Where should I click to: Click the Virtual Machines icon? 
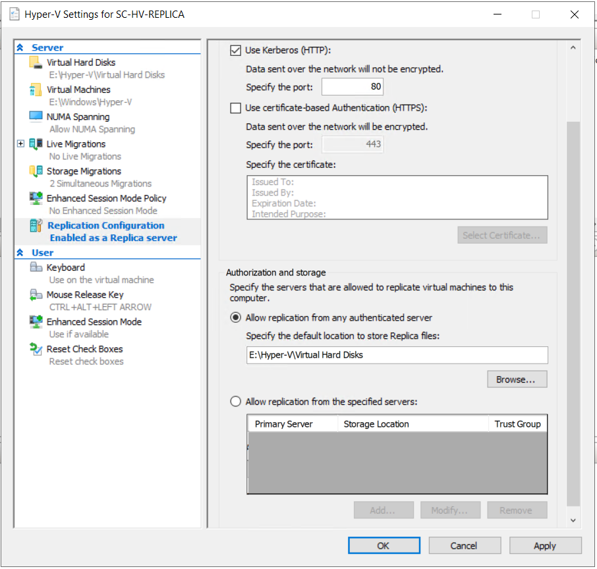36,90
